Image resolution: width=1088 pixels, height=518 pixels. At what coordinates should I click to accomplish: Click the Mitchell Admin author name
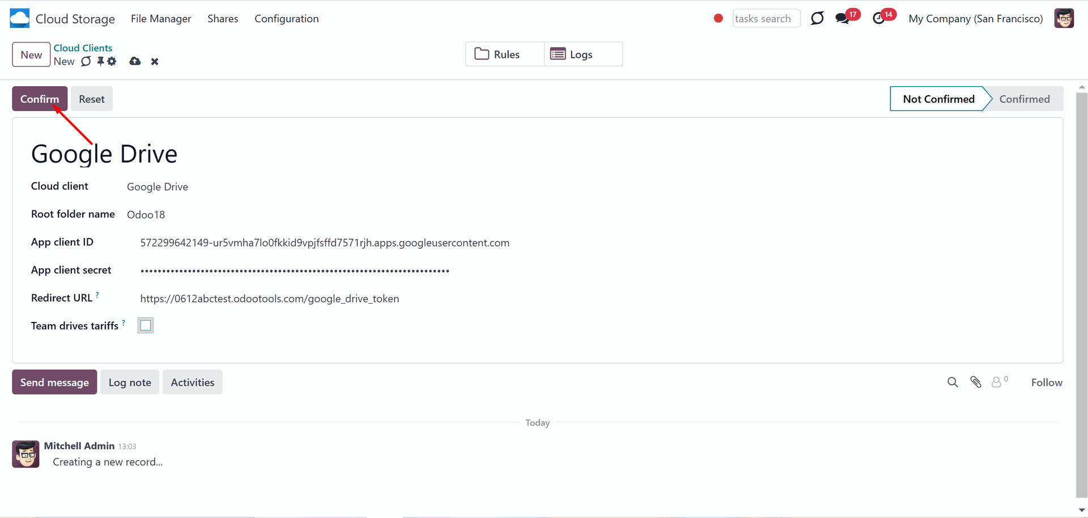[x=79, y=446]
